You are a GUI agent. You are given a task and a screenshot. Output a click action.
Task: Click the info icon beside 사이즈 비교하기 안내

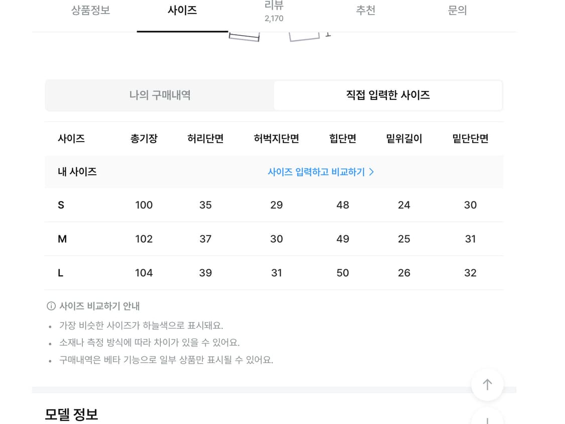click(49, 306)
